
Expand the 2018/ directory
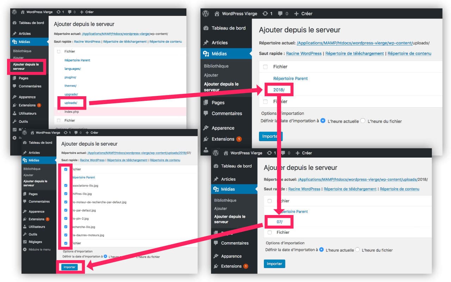tap(279, 90)
